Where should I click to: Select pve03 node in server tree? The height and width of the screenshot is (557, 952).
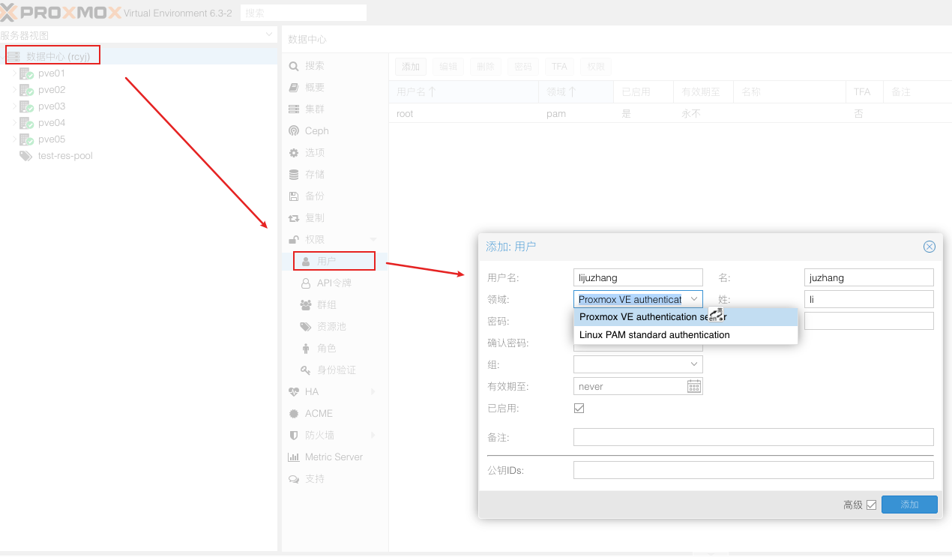[x=52, y=106]
